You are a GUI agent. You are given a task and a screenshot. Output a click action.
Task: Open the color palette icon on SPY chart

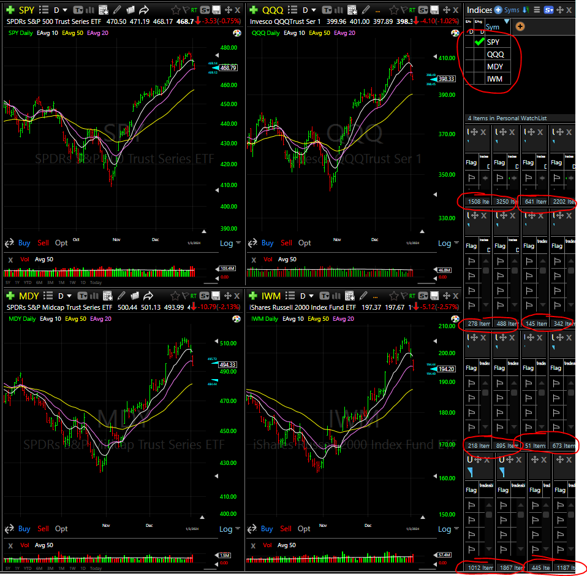[x=237, y=33]
